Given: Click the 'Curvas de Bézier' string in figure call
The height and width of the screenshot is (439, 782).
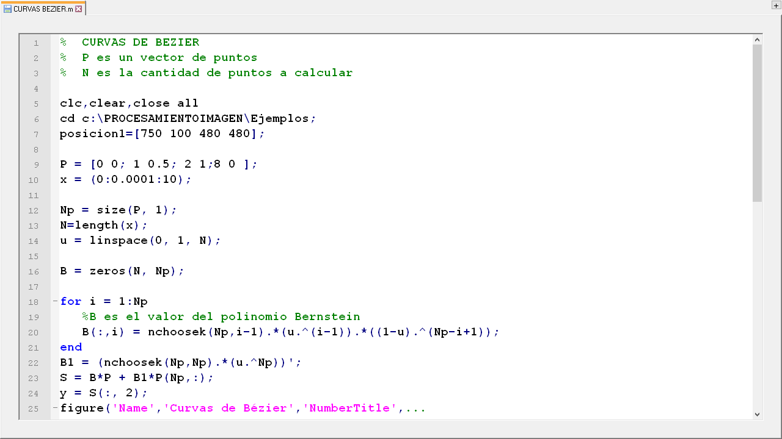Looking at the screenshot, I should click(x=228, y=408).
